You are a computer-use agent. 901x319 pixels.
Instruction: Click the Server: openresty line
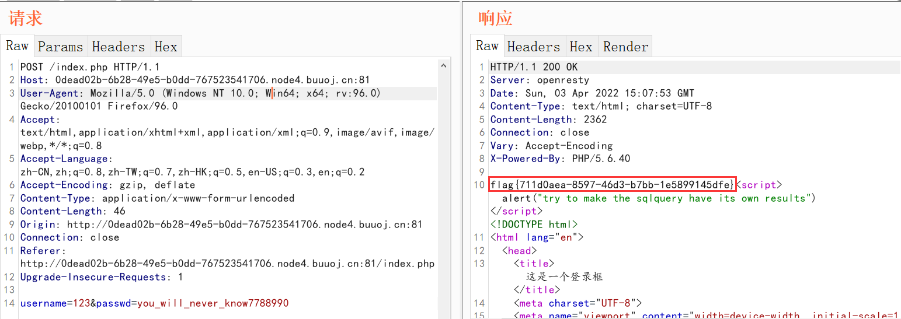(x=540, y=80)
